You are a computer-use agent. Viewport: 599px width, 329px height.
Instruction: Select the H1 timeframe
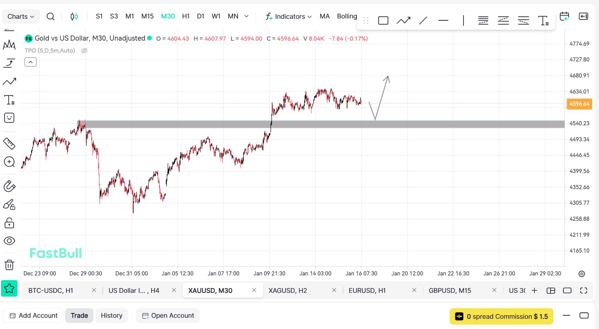(x=186, y=16)
